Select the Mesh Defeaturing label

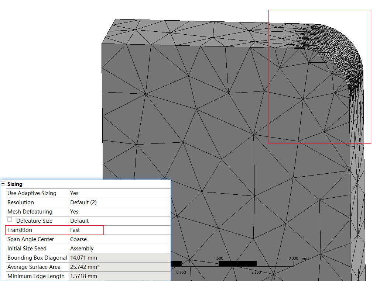(x=30, y=212)
